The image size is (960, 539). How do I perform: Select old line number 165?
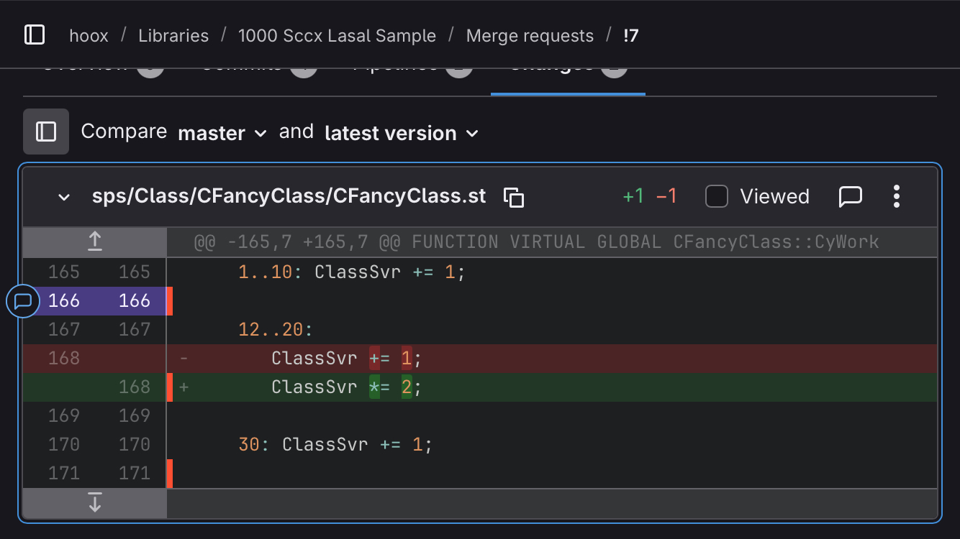point(64,272)
